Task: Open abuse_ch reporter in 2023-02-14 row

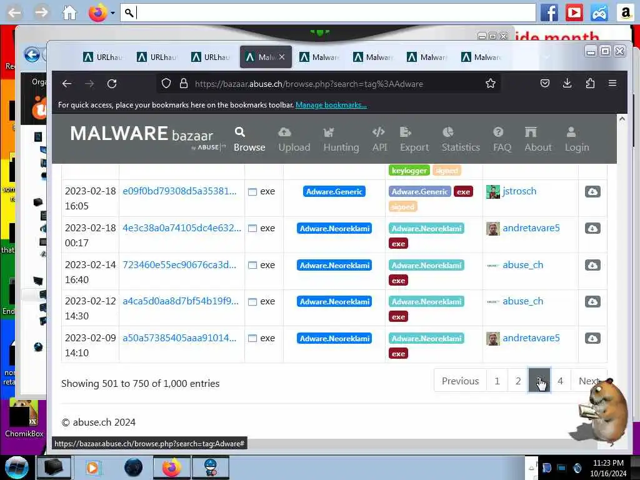Action: click(x=523, y=265)
